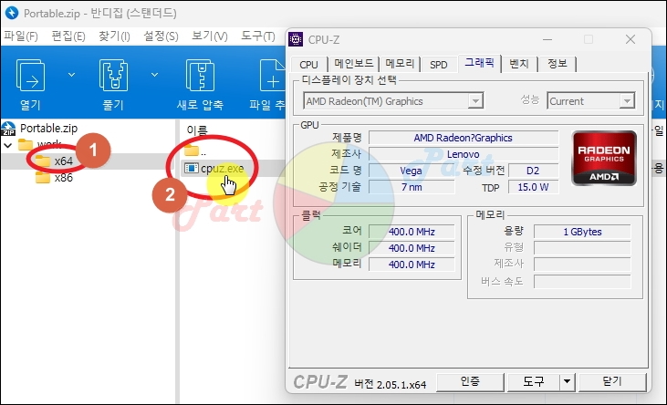Open the 보기(V) menu
667x405 pixels.
pos(209,36)
